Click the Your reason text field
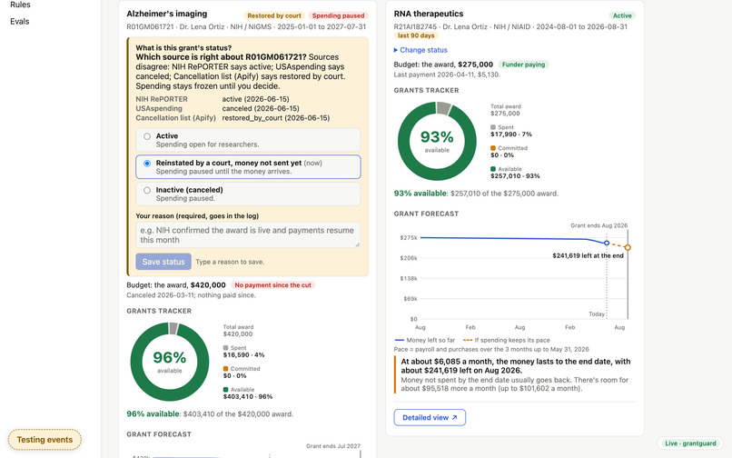Screen dimensions: 732x458 [x=248, y=234]
